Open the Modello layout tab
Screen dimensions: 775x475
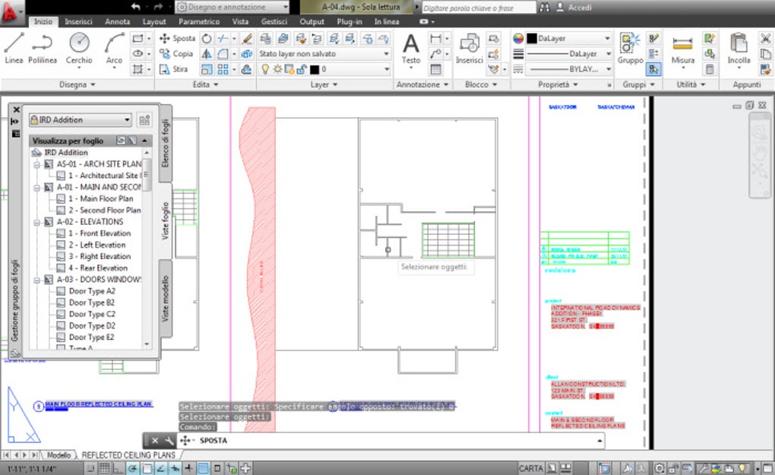pyautogui.click(x=59, y=454)
